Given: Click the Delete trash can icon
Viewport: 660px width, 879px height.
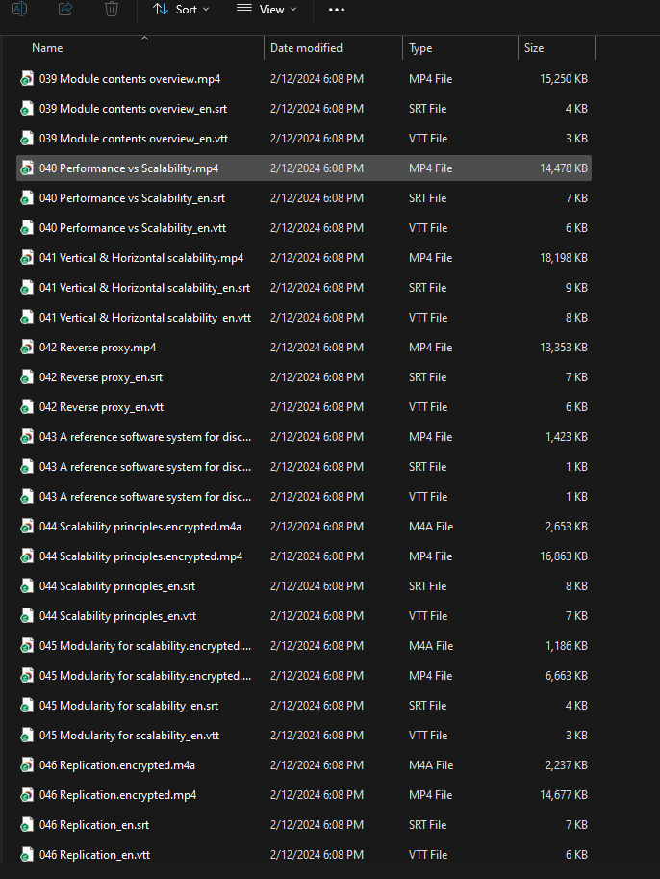Looking at the screenshot, I should [112, 9].
